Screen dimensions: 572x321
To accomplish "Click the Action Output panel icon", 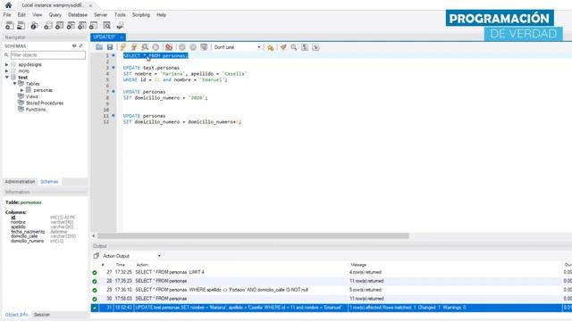I will (x=96, y=256).
